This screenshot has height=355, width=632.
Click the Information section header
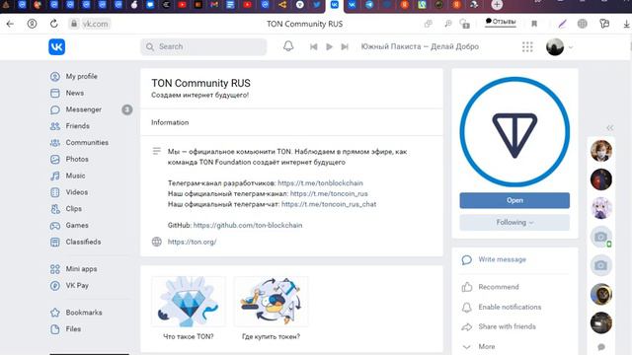170,122
